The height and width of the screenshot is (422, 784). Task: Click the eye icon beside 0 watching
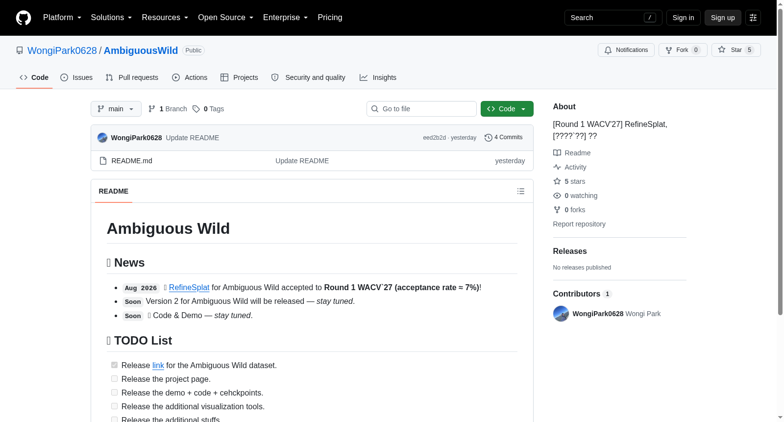(x=557, y=196)
